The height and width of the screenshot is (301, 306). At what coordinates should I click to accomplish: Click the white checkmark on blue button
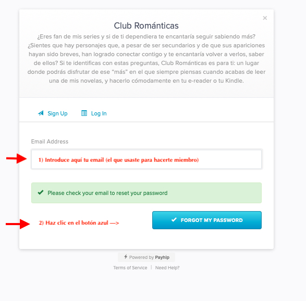tap(174, 220)
